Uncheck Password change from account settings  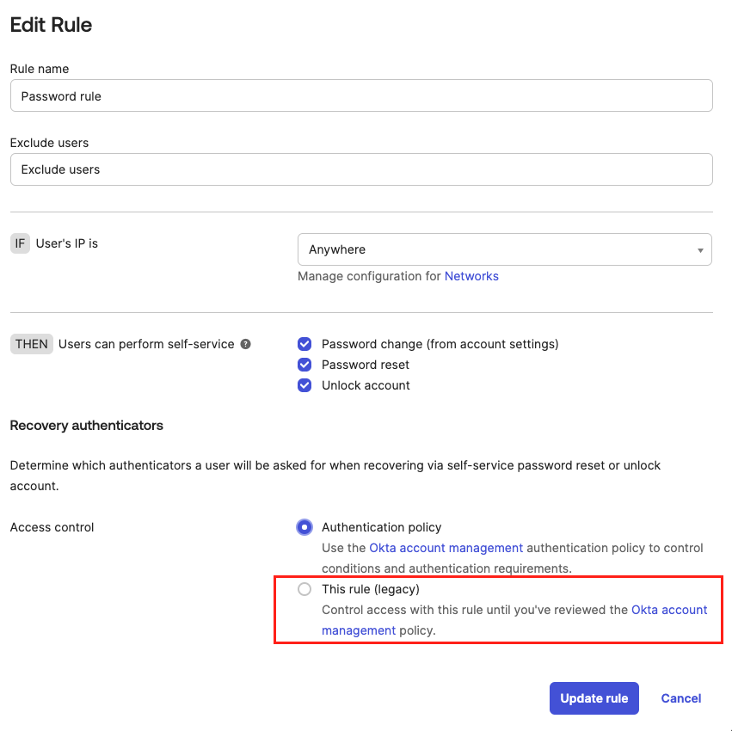(304, 344)
